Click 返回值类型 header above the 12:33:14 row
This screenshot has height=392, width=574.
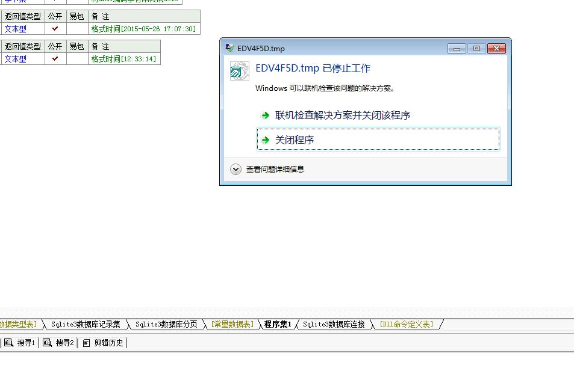point(23,46)
